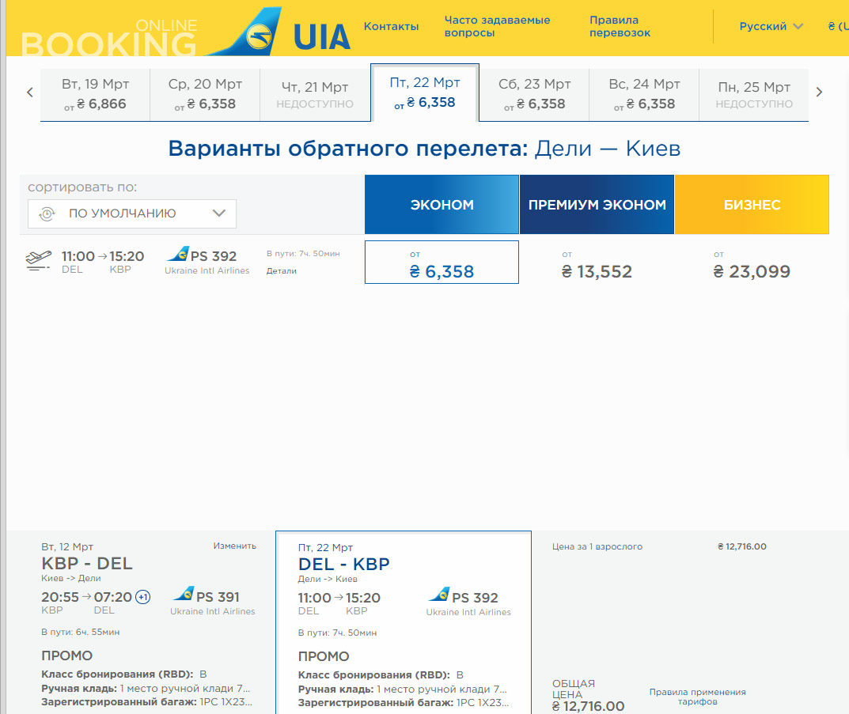Select the Пт, 22 Мрт date tab

tap(425, 93)
